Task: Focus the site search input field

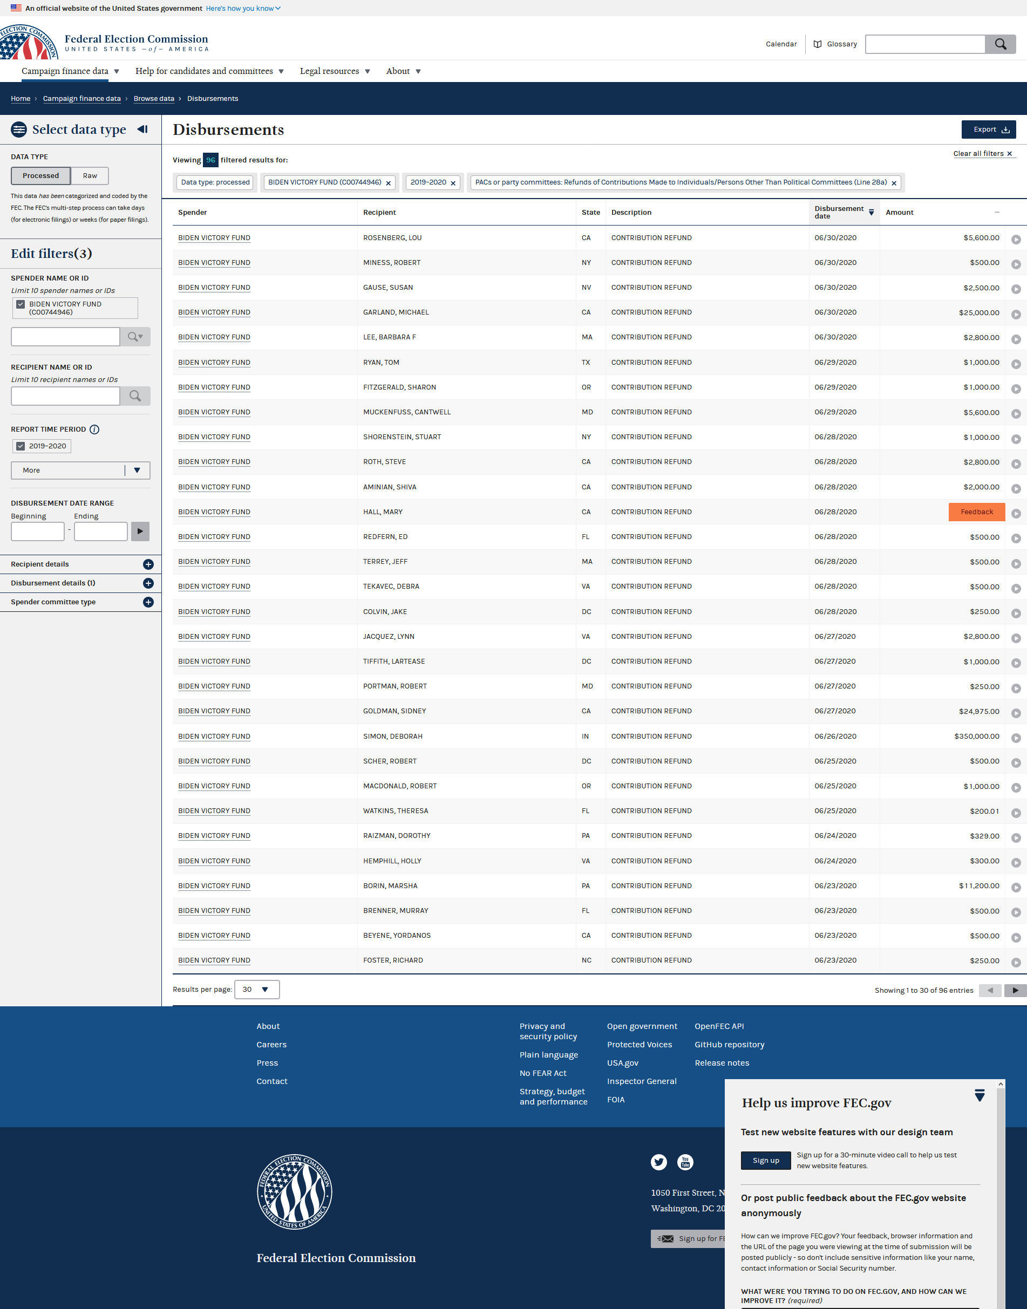Action: coord(925,44)
